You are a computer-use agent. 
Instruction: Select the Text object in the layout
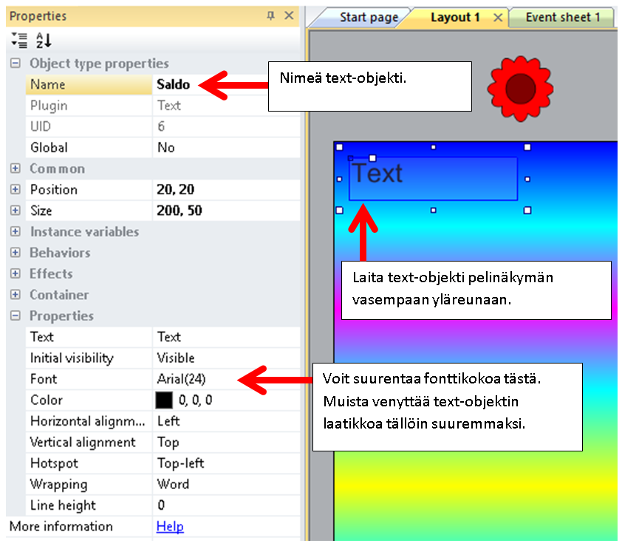point(433,179)
